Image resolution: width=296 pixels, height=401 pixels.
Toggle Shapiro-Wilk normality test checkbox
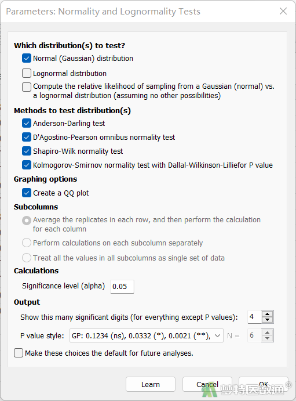[x=27, y=151]
